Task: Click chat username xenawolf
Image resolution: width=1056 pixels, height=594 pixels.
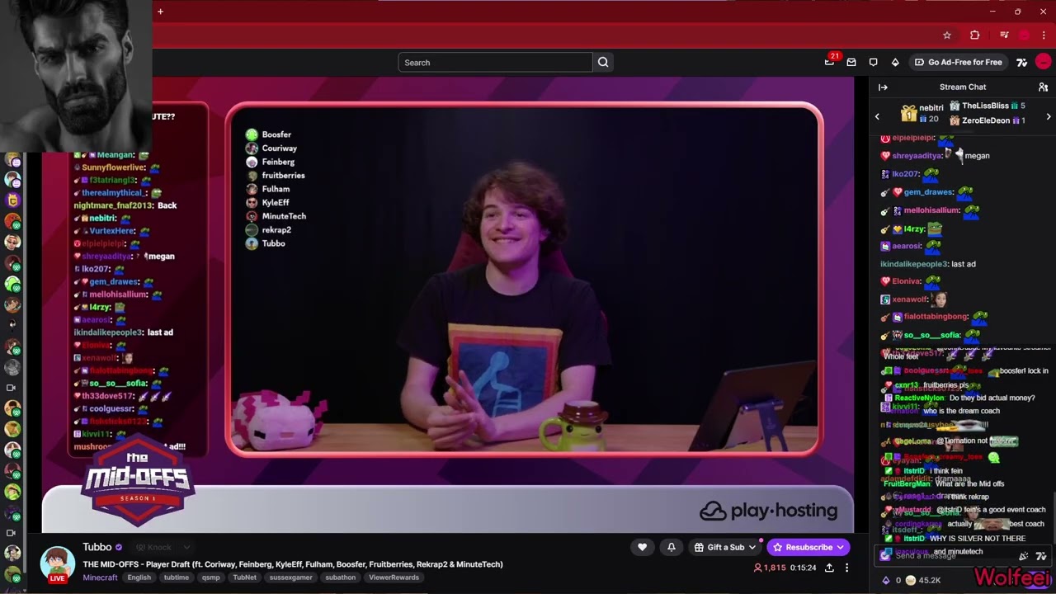Action: [x=910, y=299]
